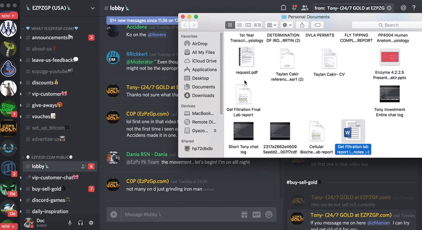Open the daily-inspiration channel
The height and width of the screenshot is (230, 422).
click(x=60, y=212)
